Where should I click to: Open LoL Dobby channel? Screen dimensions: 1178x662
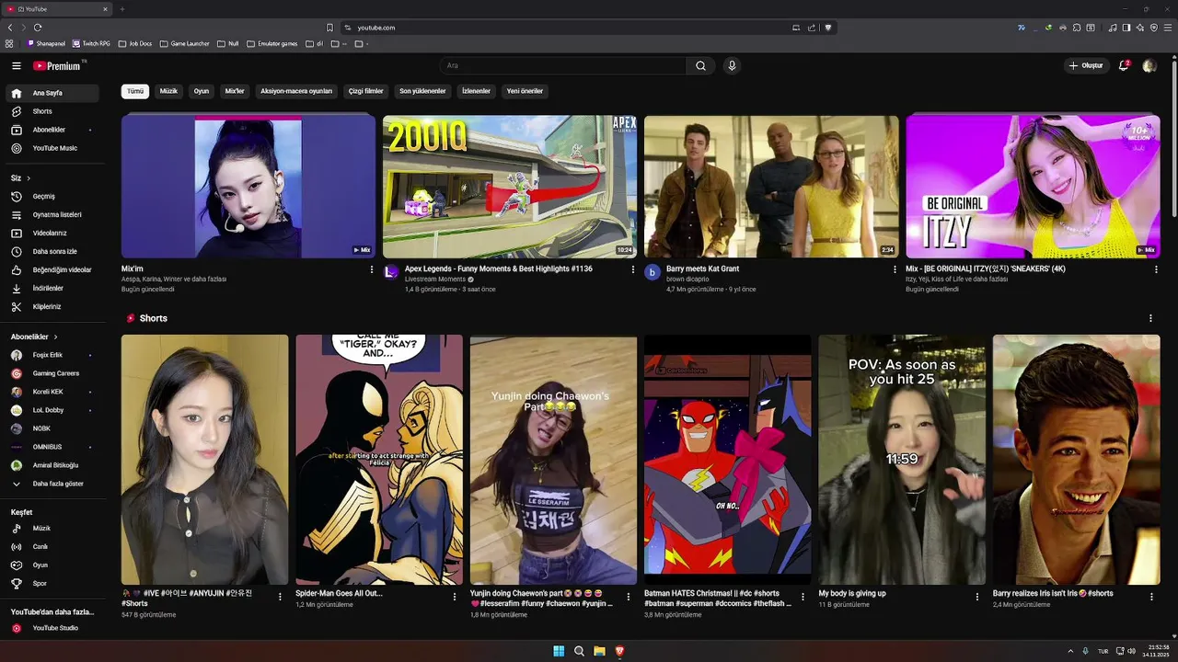pyautogui.click(x=52, y=410)
